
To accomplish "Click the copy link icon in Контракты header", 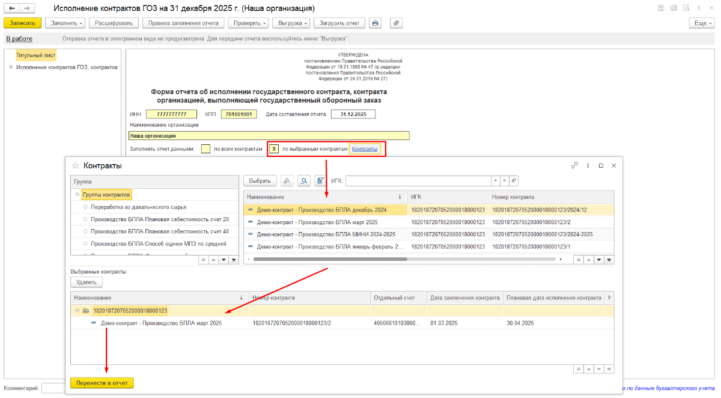I will click(x=574, y=165).
